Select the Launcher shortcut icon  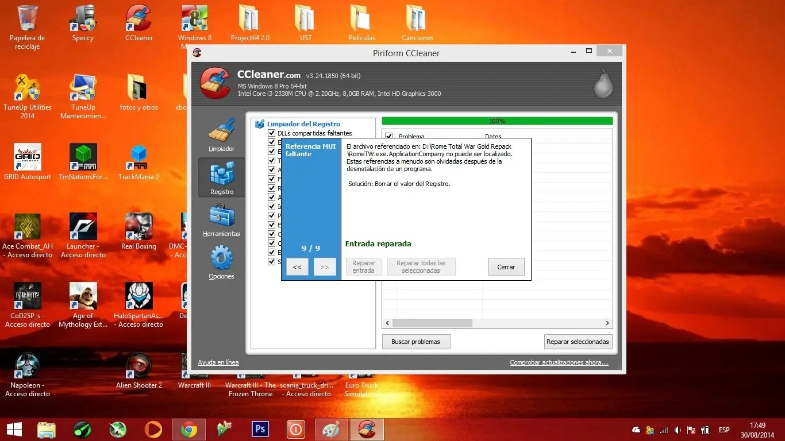[83, 235]
